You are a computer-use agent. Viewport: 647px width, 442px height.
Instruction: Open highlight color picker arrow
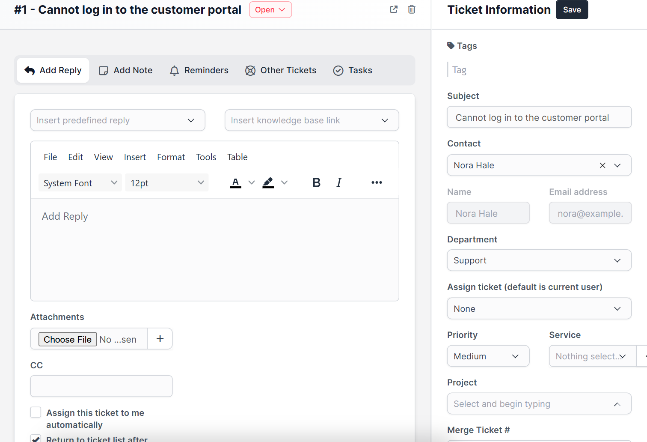(x=285, y=183)
